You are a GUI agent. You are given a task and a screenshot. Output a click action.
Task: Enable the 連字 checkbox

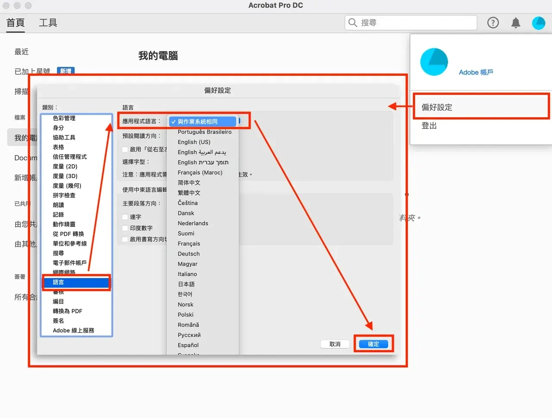pos(125,217)
